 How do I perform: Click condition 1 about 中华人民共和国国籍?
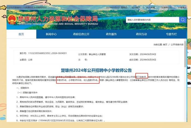coord(46,97)
